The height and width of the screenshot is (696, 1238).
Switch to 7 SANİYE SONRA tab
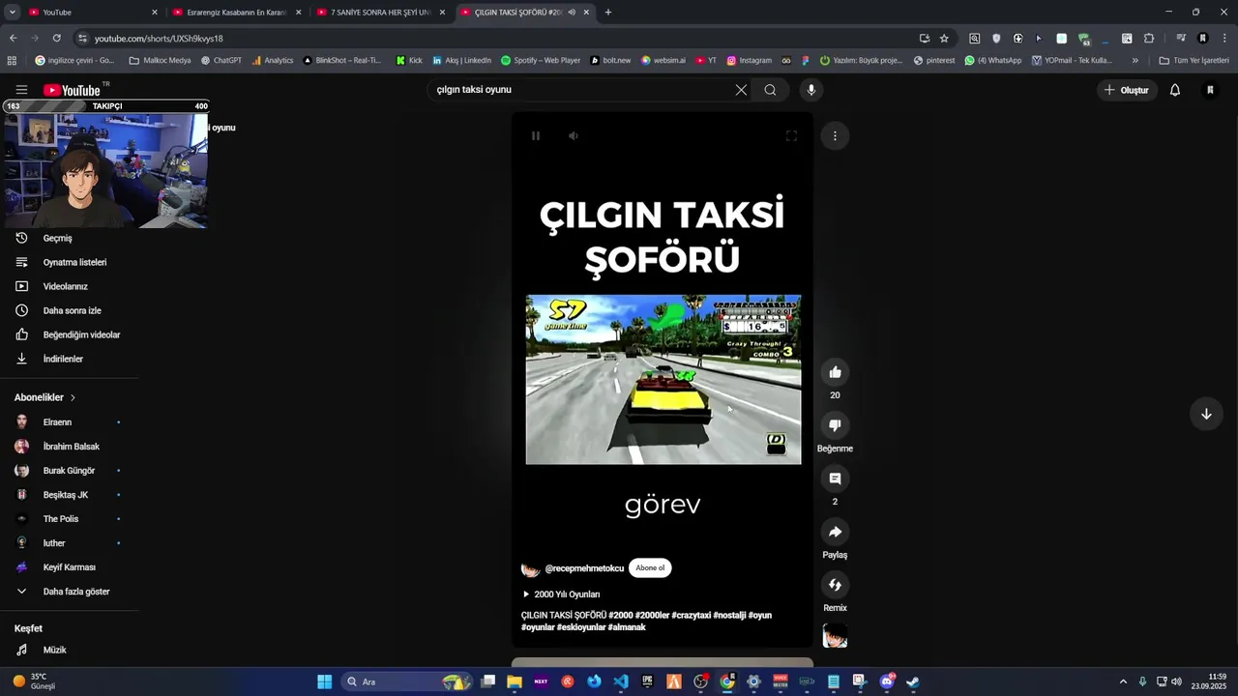[x=381, y=13]
